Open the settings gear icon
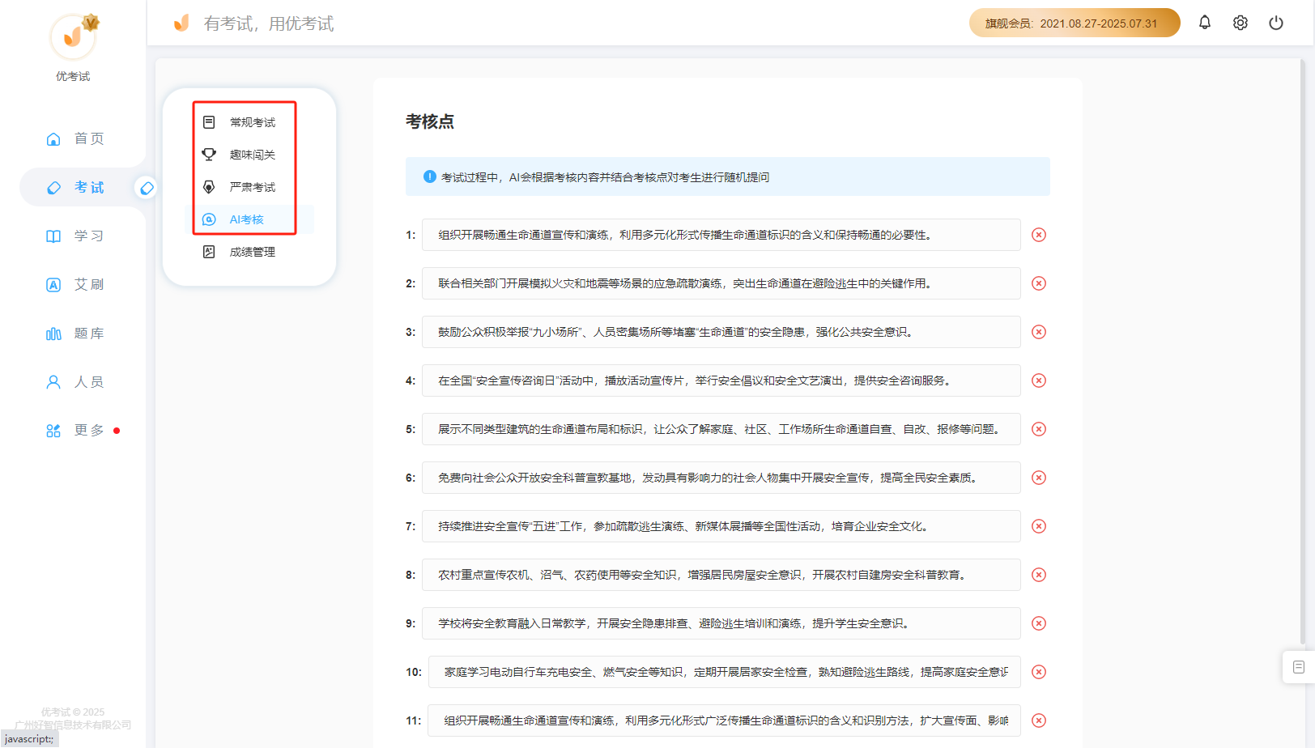The image size is (1315, 748). (1241, 23)
